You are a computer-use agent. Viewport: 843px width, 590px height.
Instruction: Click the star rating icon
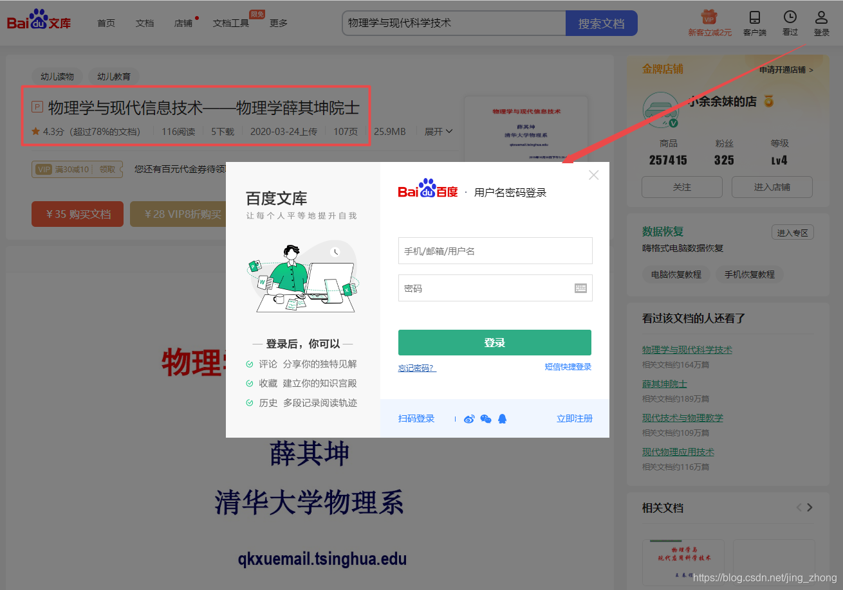(36, 131)
